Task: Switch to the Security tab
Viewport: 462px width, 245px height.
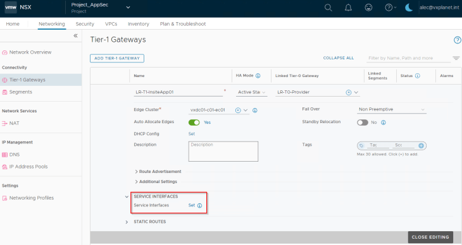Action: coord(85,24)
